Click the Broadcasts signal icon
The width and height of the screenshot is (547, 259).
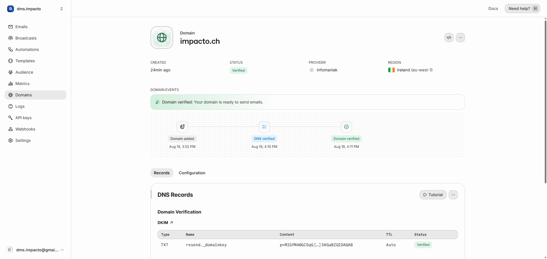pyautogui.click(x=11, y=38)
